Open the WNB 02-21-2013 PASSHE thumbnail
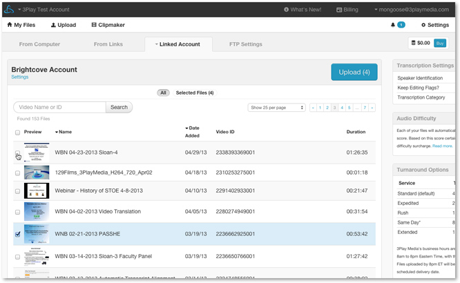460x283 pixels. [37, 234]
